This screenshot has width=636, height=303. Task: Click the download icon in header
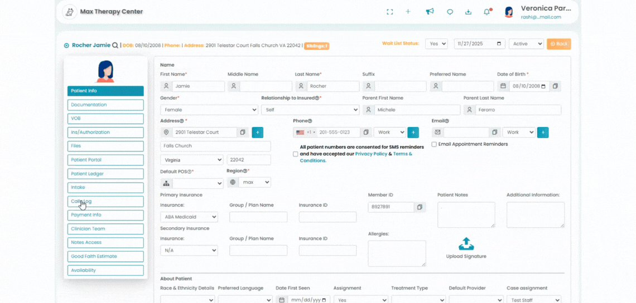pyautogui.click(x=468, y=12)
